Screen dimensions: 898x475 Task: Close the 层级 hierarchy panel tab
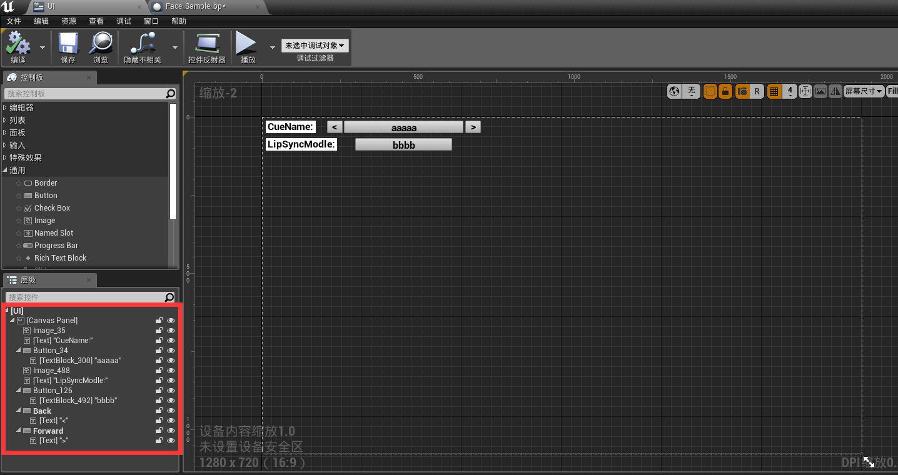88,280
